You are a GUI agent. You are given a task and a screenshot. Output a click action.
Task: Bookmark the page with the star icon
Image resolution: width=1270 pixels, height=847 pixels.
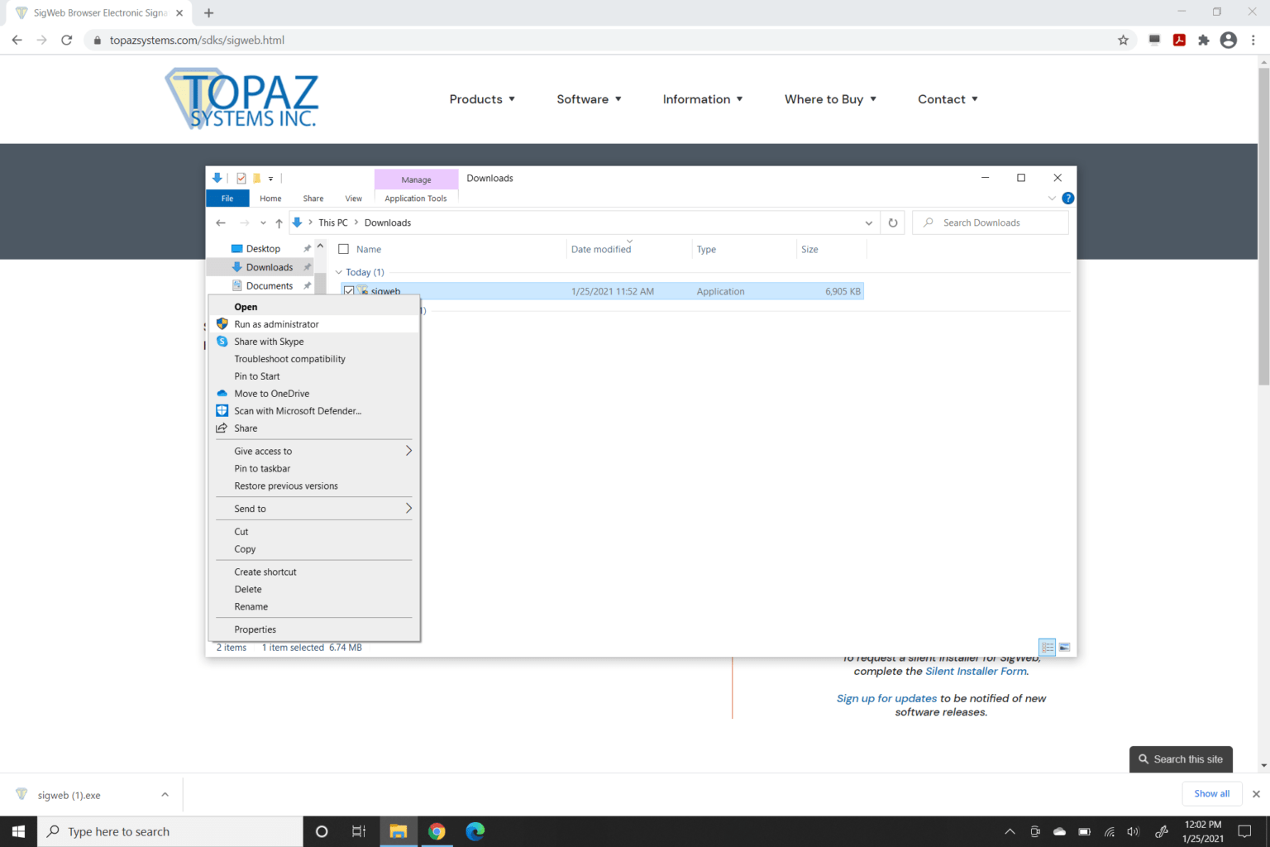click(1123, 39)
